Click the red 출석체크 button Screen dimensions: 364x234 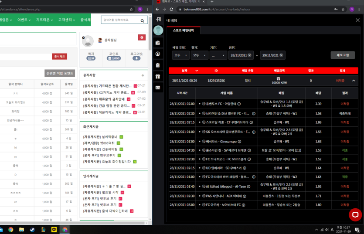click(x=60, y=56)
